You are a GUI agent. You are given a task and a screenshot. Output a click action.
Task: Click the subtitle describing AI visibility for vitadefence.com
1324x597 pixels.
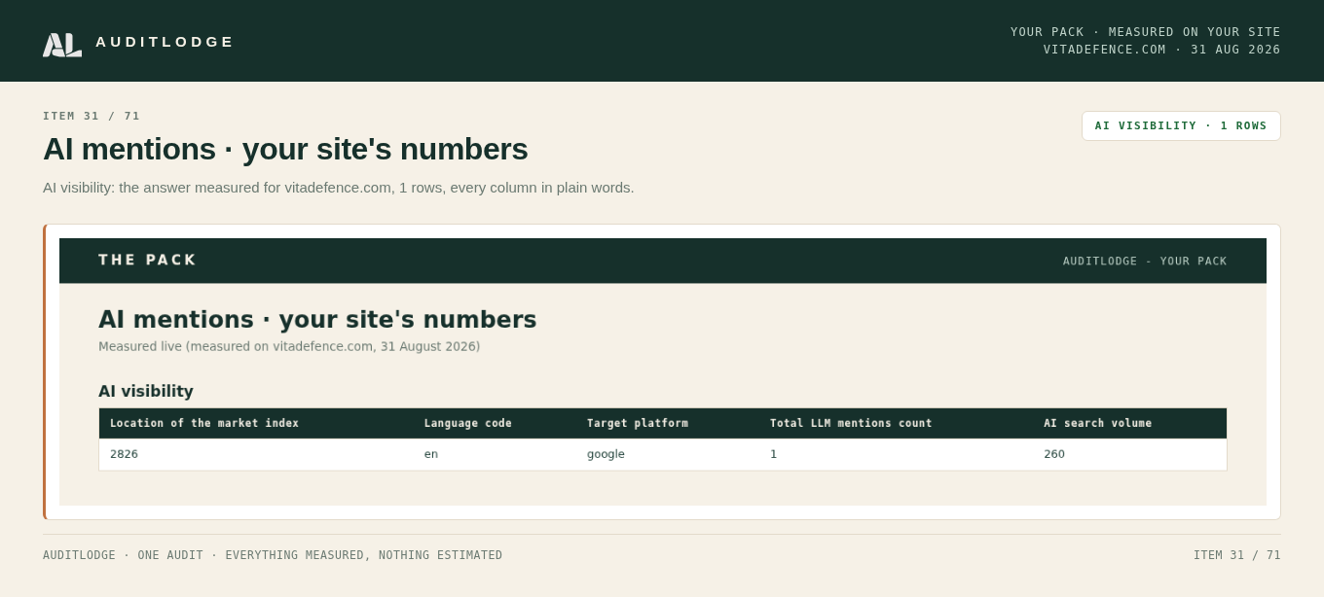(x=339, y=188)
